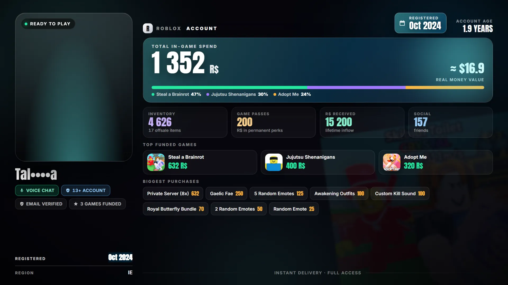This screenshot has width=508, height=285.
Task: Click the calendar icon in Registered badge
Action: point(402,23)
